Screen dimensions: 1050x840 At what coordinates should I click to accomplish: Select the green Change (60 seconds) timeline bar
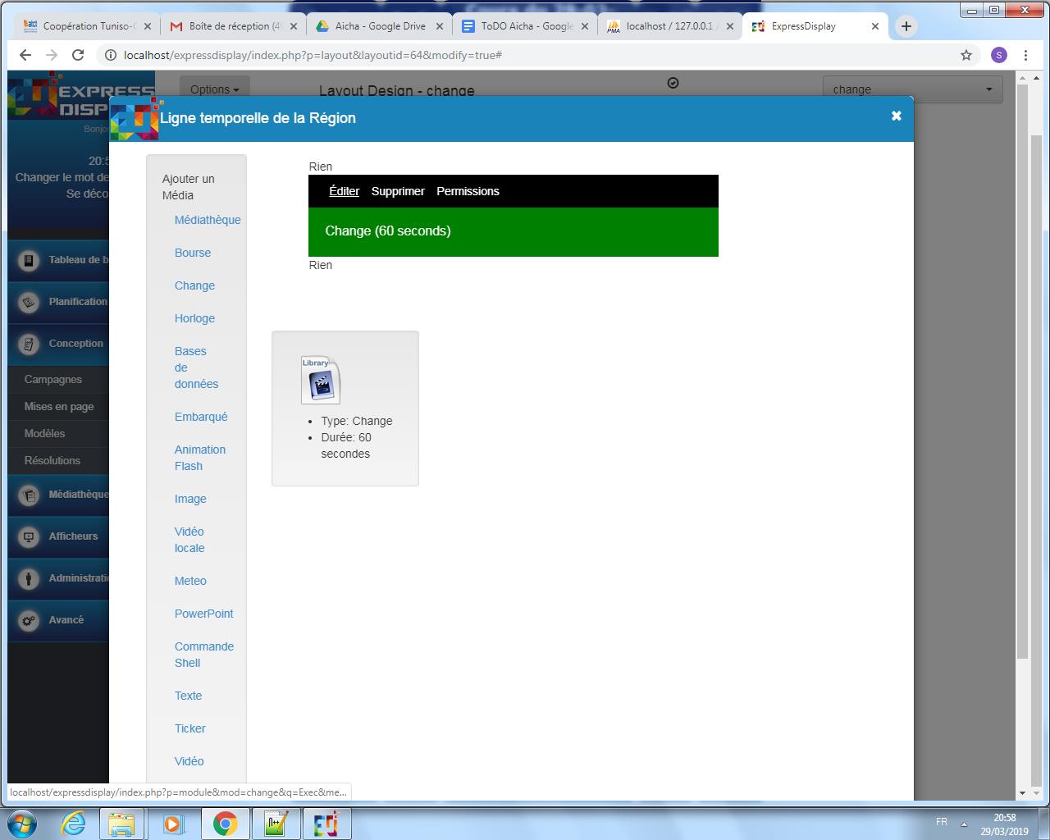pyautogui.click(x=513, y=231)
